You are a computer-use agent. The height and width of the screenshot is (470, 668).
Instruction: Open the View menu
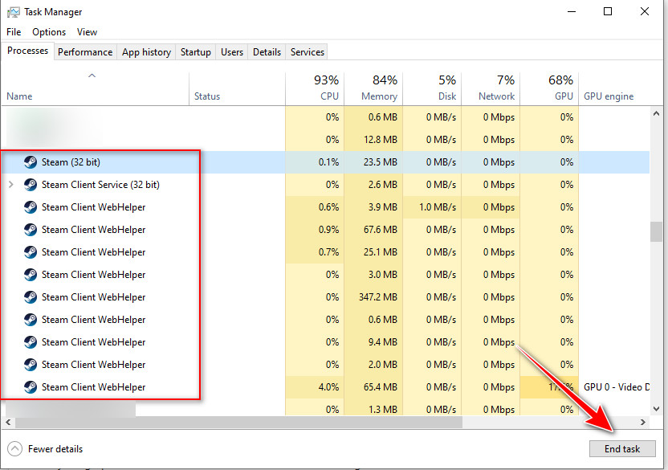click(x=87, y=32)
